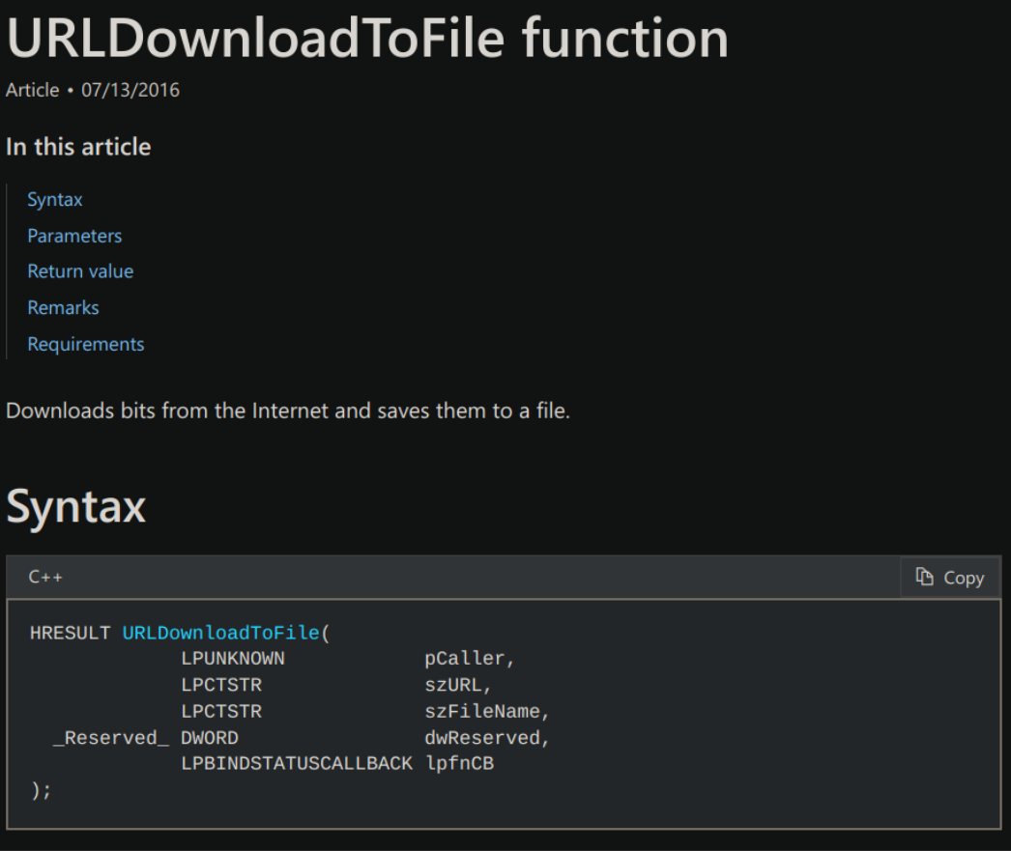Jump to the Syntax section link
The image size is (1011, 851).
pyautogui.click(x=55, y=200)
